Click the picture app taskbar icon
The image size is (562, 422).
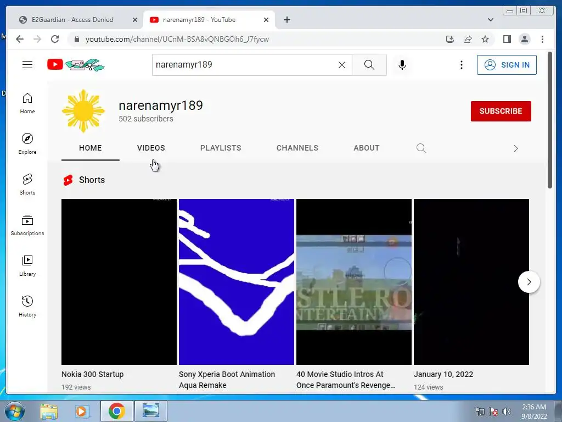[150, 411]
